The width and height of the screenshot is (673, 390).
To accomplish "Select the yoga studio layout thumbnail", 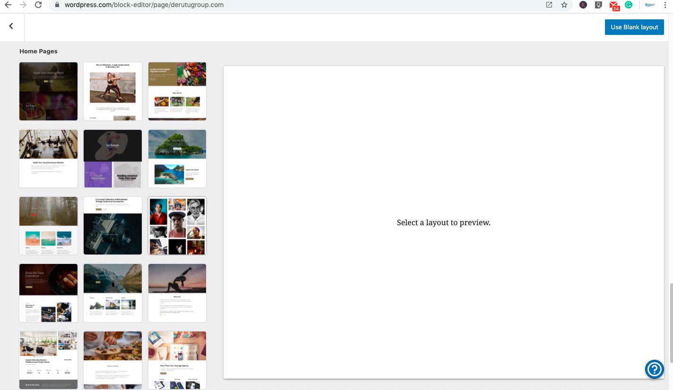I will pyautogui.click(x=112, y=91).
